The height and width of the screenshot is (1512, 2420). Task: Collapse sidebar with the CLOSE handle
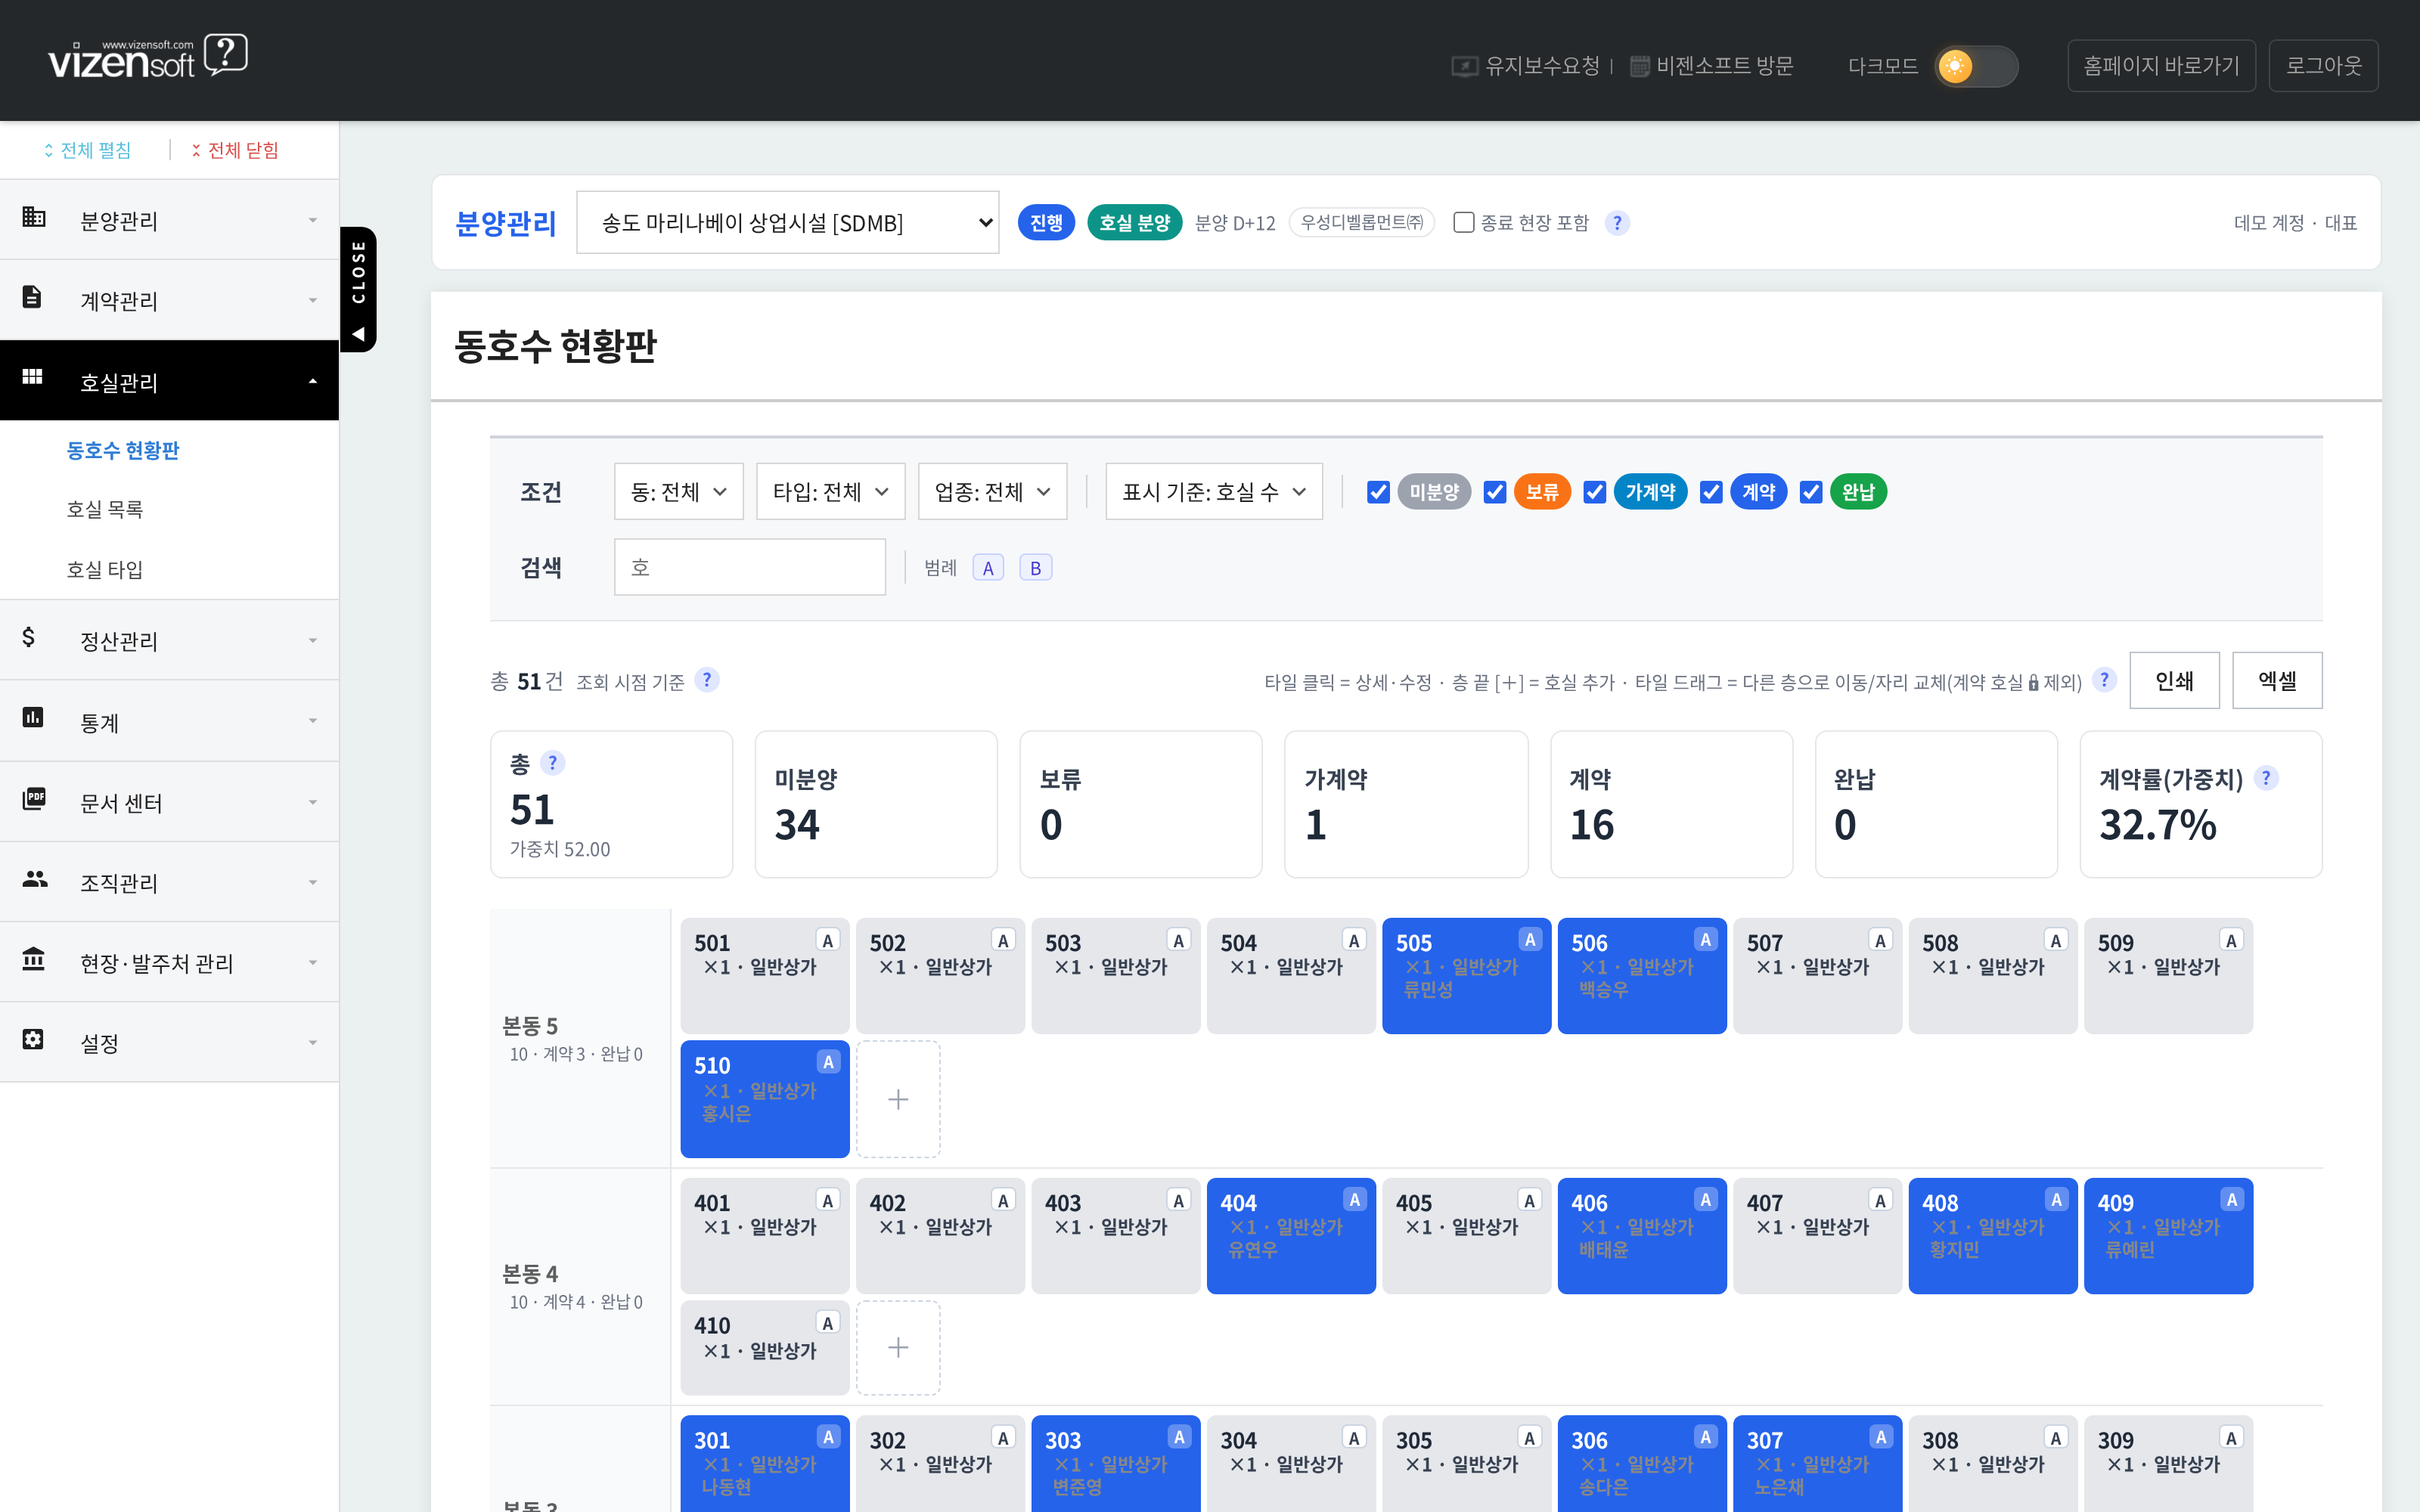(x=358, y=289)
